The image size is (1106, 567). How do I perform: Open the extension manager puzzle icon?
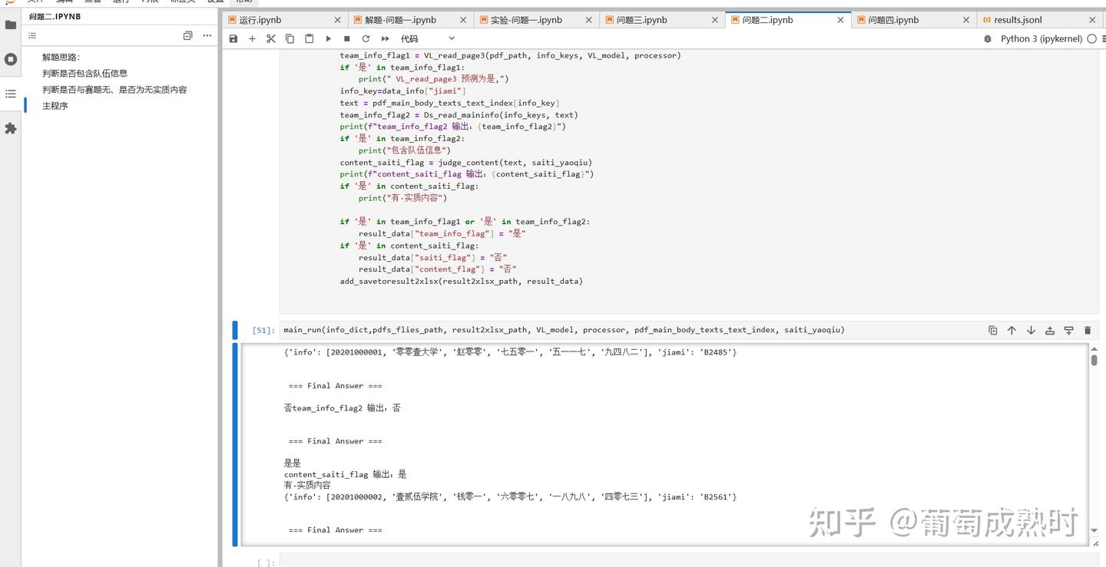click(11, 128)
